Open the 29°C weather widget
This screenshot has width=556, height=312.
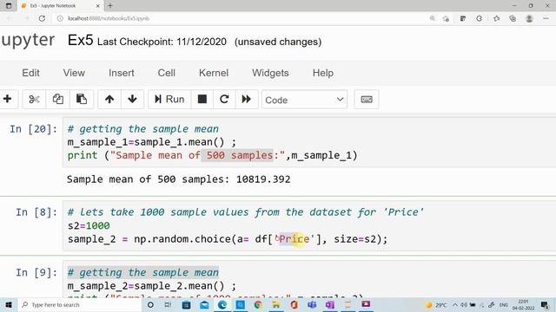(436, 304)
